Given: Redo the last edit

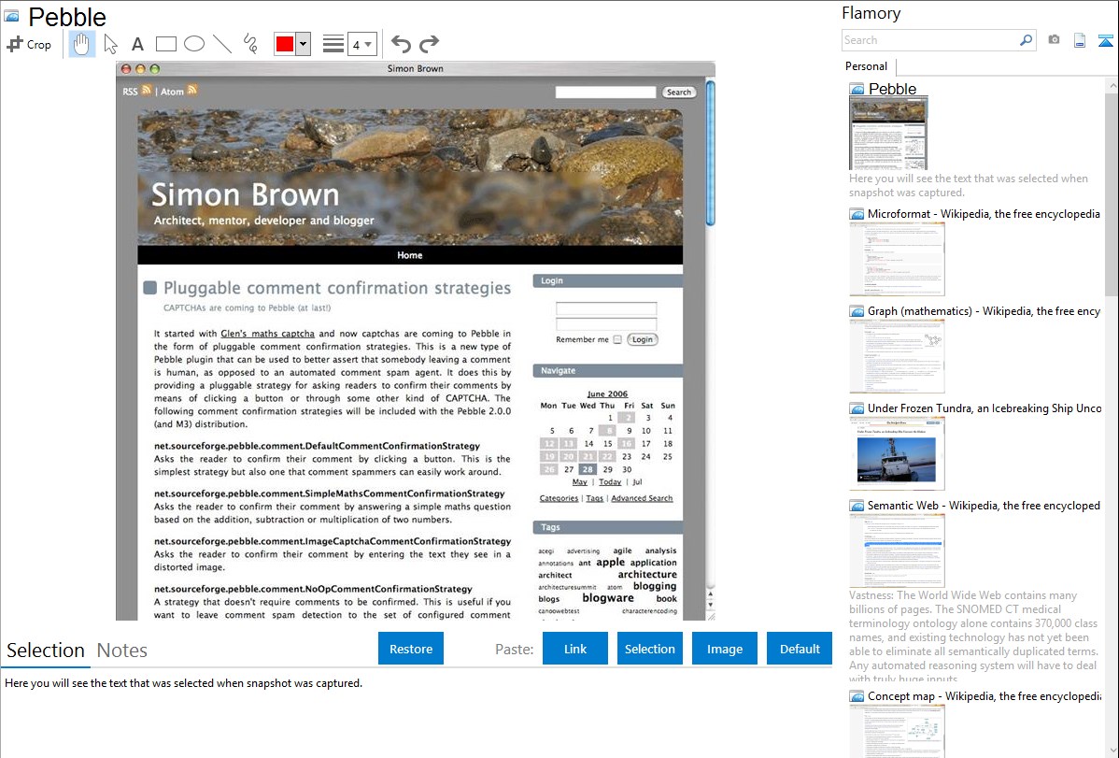Looking at the screenshot, I should tap(429, 44).
